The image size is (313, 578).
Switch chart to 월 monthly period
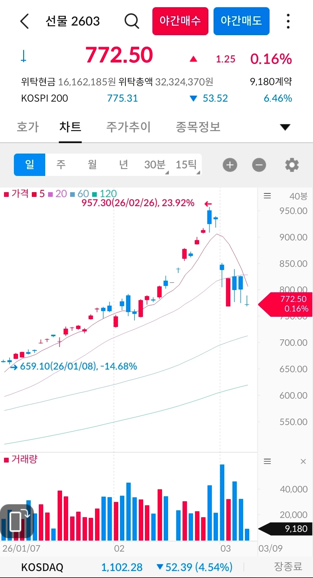(92, 165)
